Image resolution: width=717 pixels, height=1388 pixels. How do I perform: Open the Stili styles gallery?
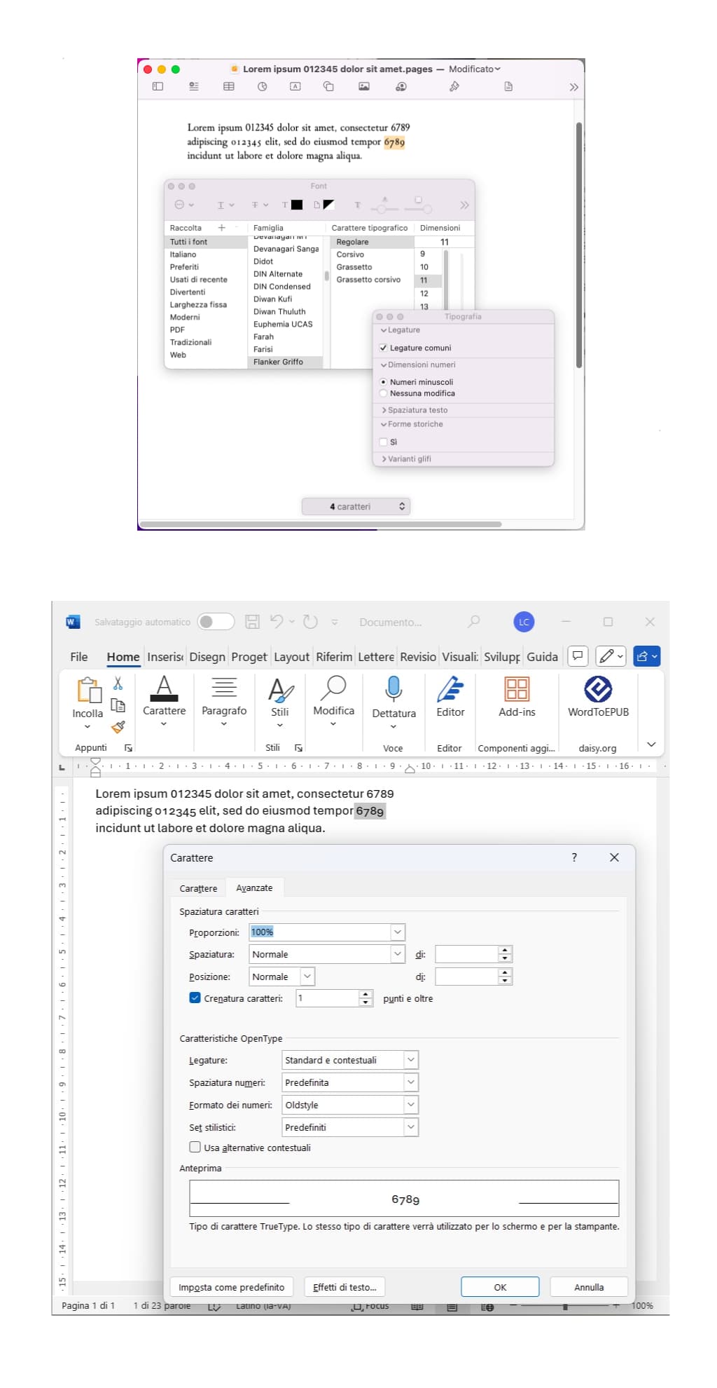click(280, 691)
